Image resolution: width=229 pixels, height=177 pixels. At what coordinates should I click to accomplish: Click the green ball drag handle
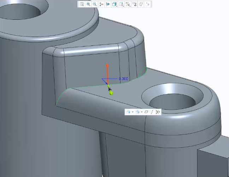click(x=111, y=93)
